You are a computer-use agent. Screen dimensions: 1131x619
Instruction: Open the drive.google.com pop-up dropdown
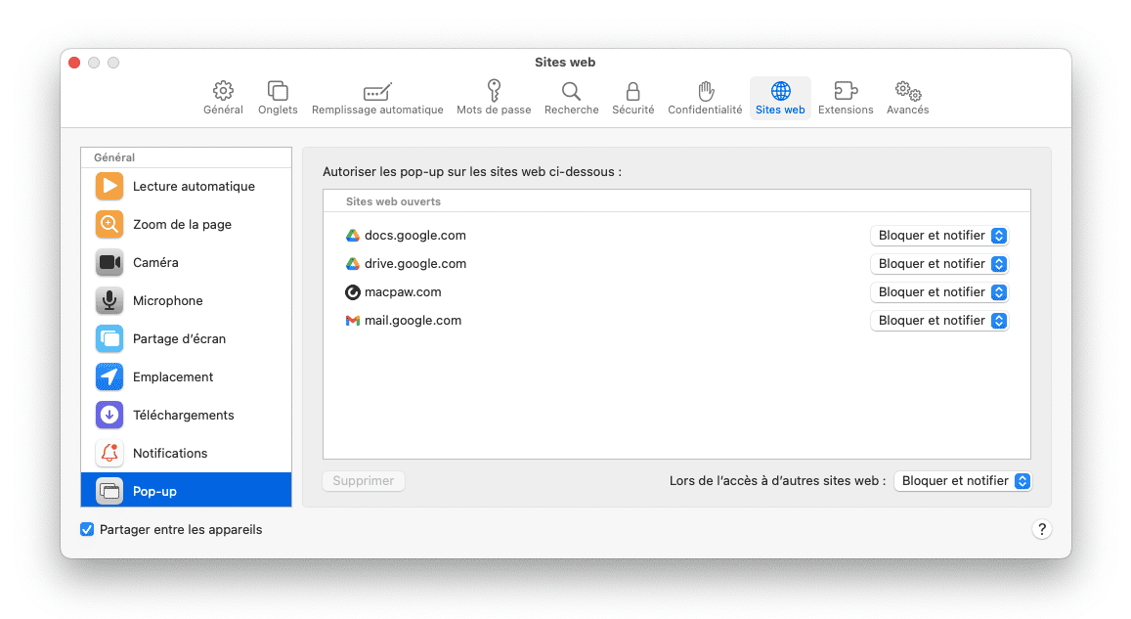point(938,264)
